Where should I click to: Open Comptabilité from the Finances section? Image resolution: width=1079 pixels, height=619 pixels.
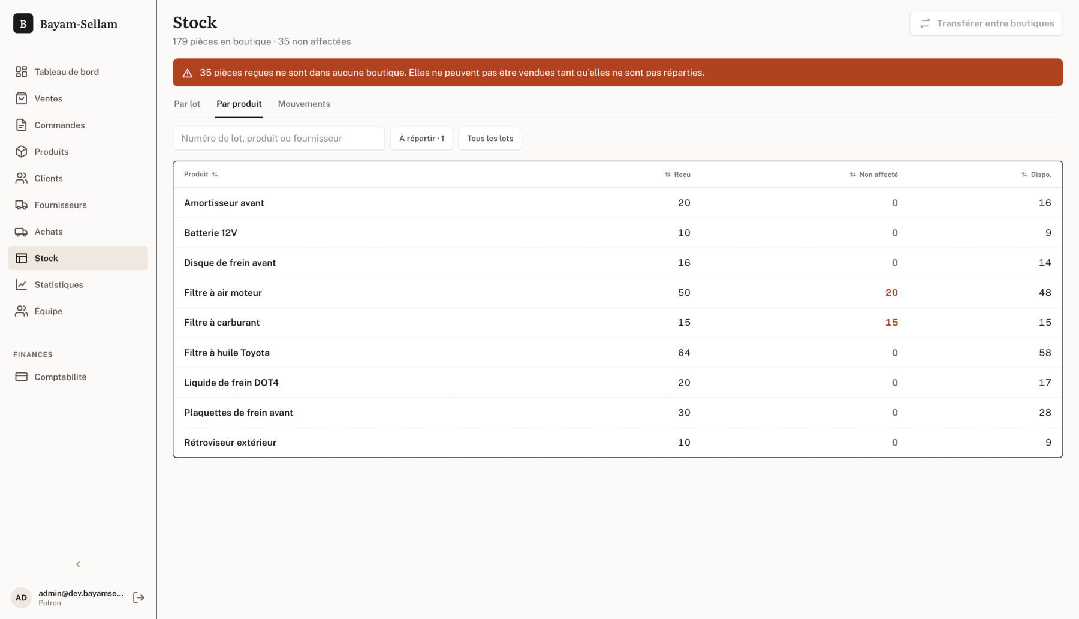[78, 377]
